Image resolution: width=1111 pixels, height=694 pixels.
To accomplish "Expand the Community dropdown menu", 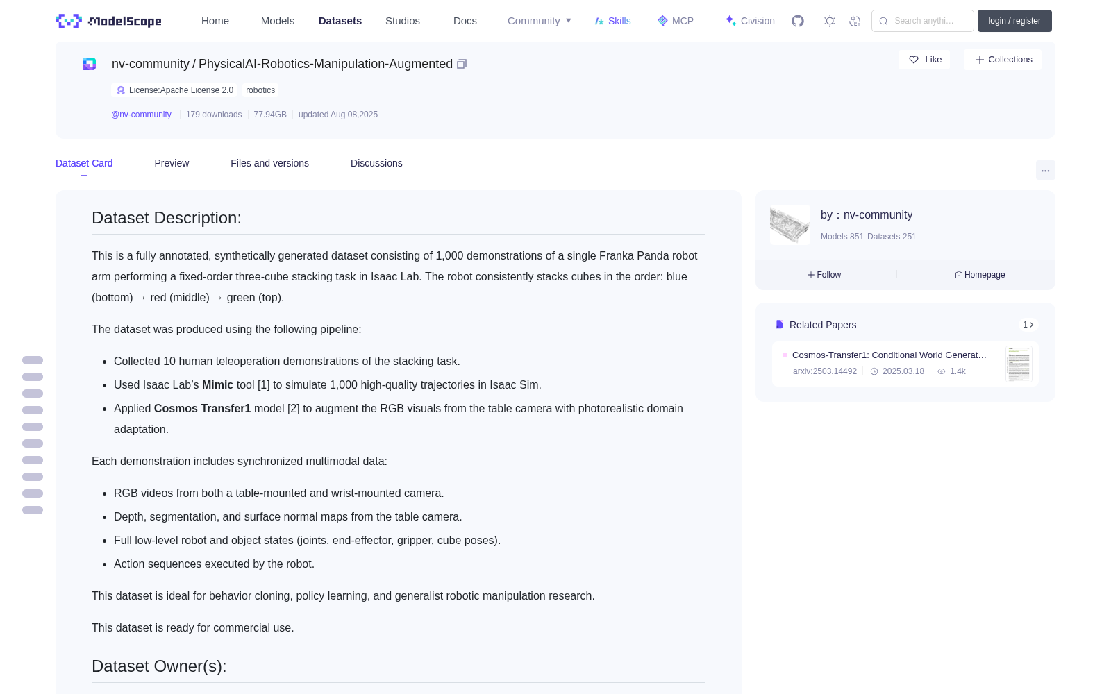I will pyautogui.click(x=540, y=21).
